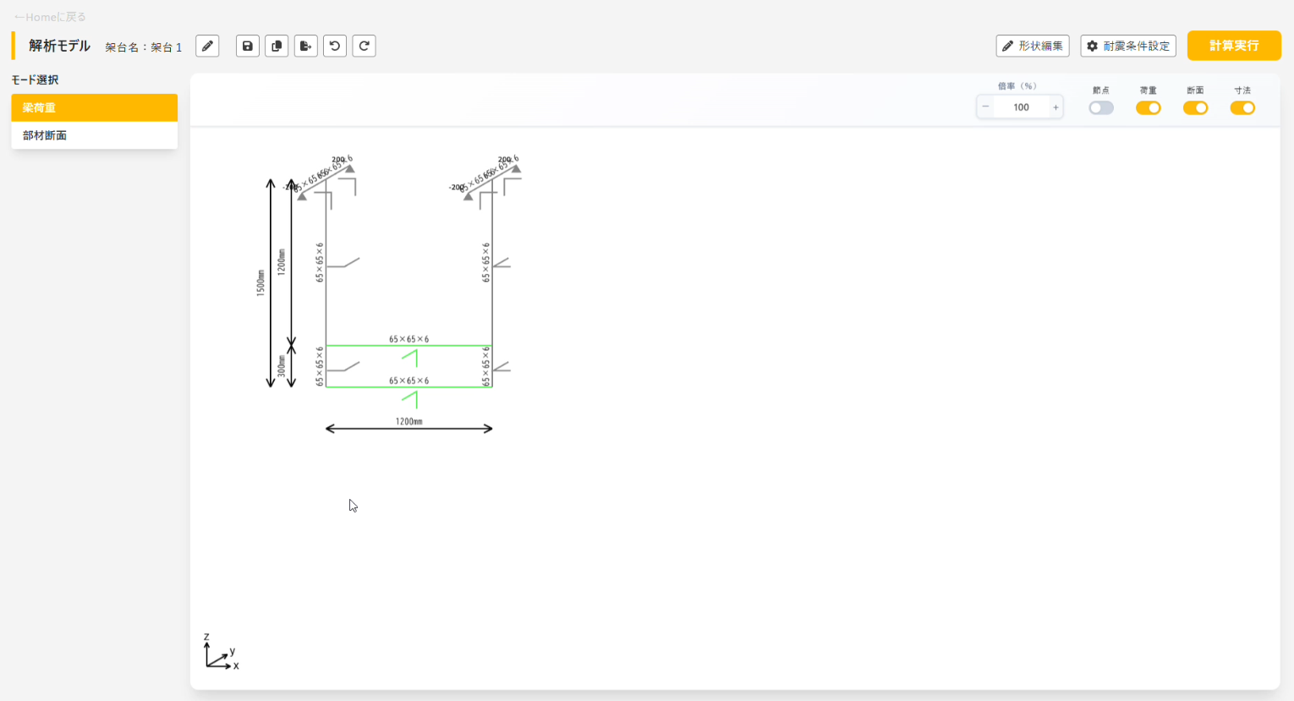This screenshot has width=1294, height=701.
Task: Enable the 節点 visibility toggle
Action: pyautogui.click(x=1101, y=107)
